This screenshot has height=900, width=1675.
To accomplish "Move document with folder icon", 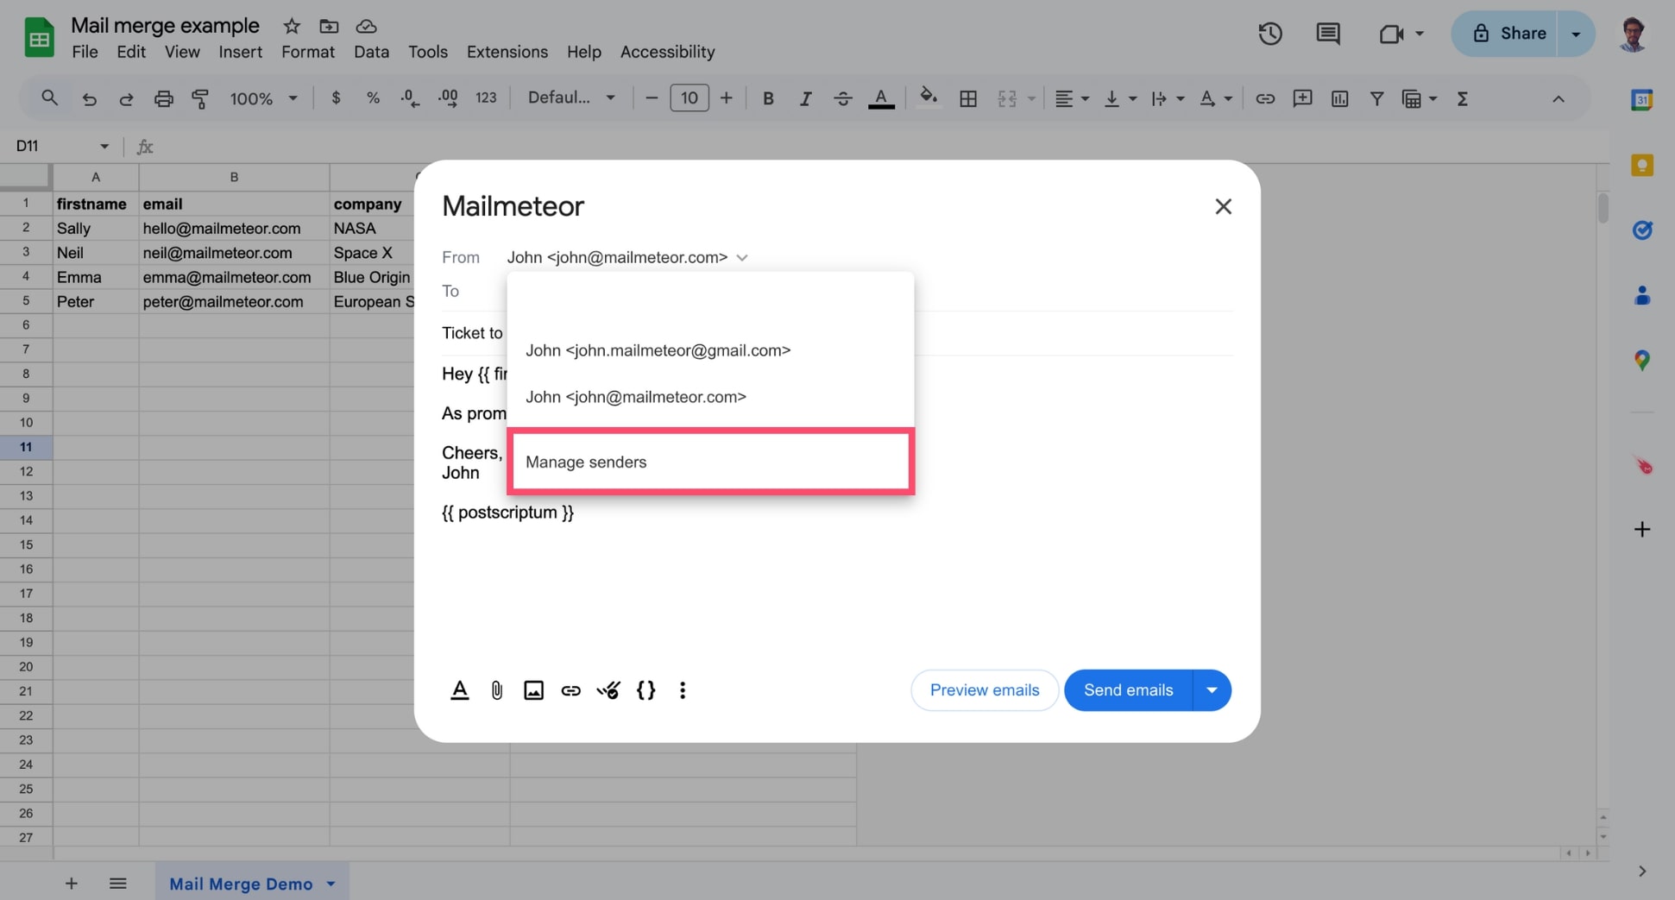I will [x=329, y=26].
